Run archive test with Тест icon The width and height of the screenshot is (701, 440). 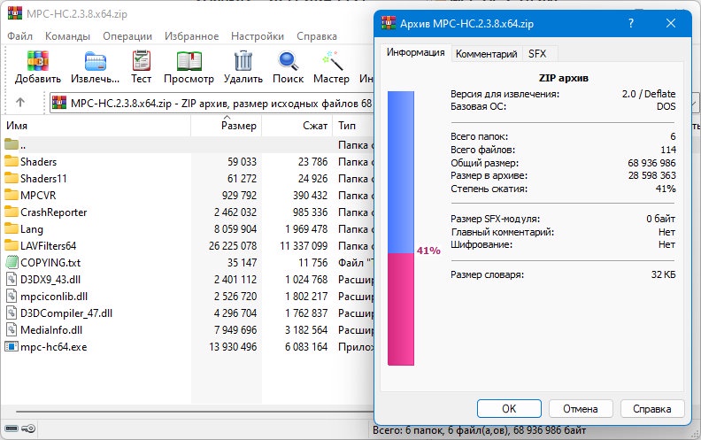coord(142,61)
